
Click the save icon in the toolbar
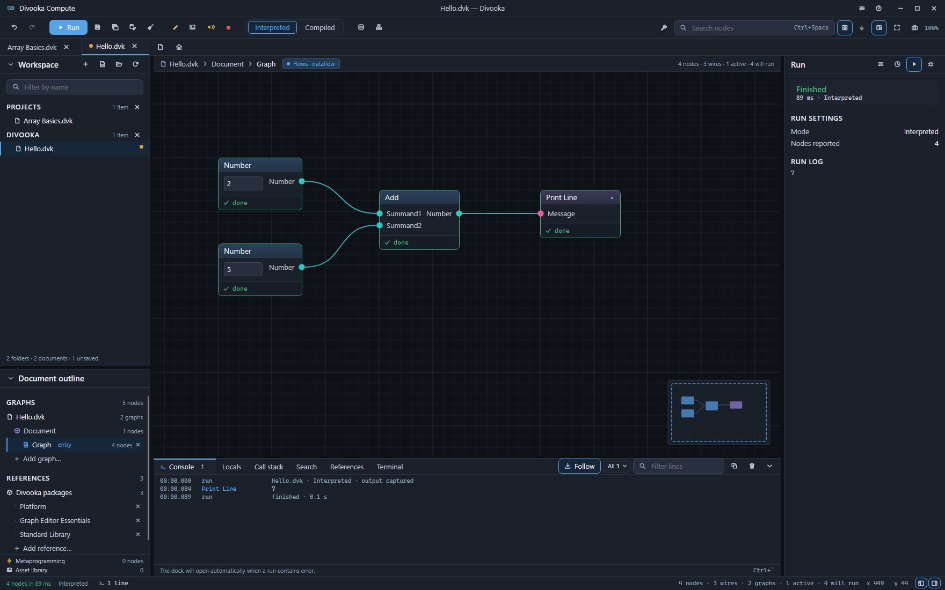tap(97, 27)
